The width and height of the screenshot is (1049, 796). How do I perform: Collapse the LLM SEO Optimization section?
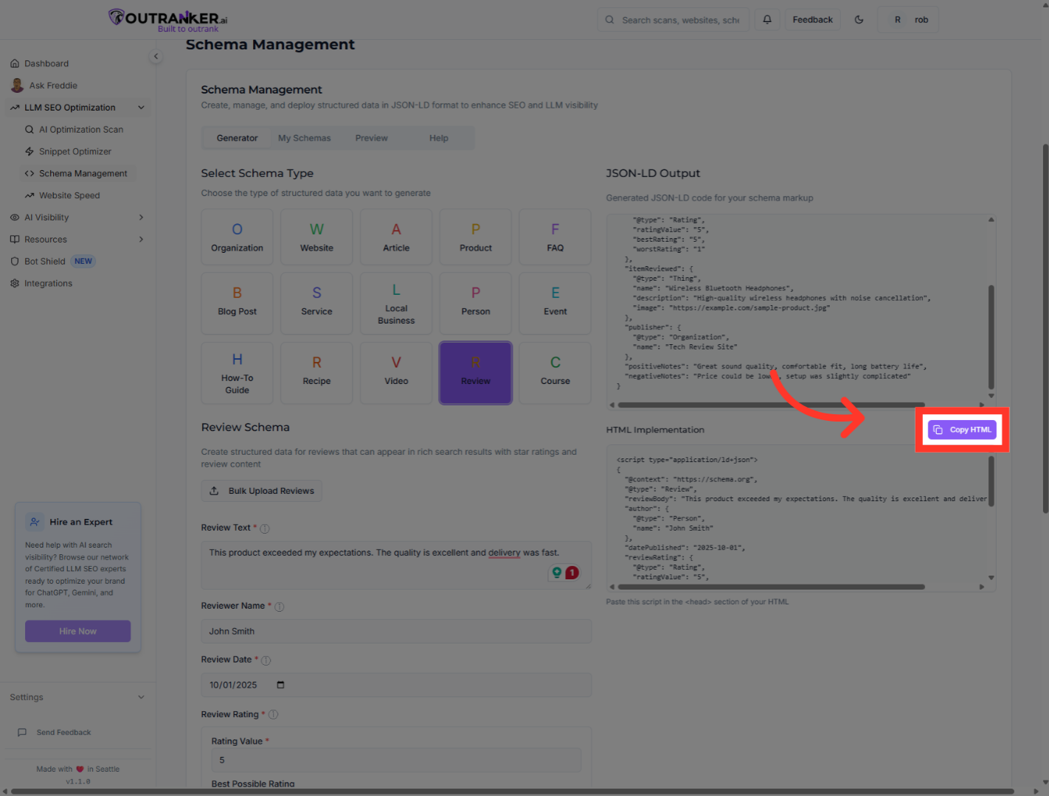141,108
